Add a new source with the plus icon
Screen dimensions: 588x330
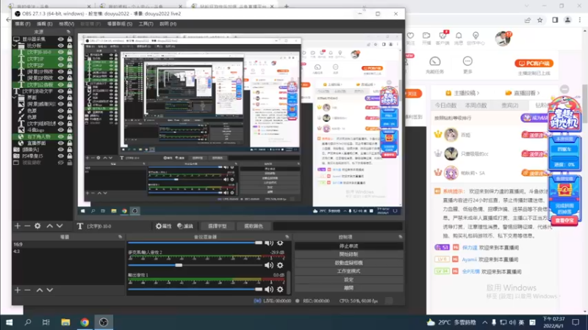click(18, 226)
